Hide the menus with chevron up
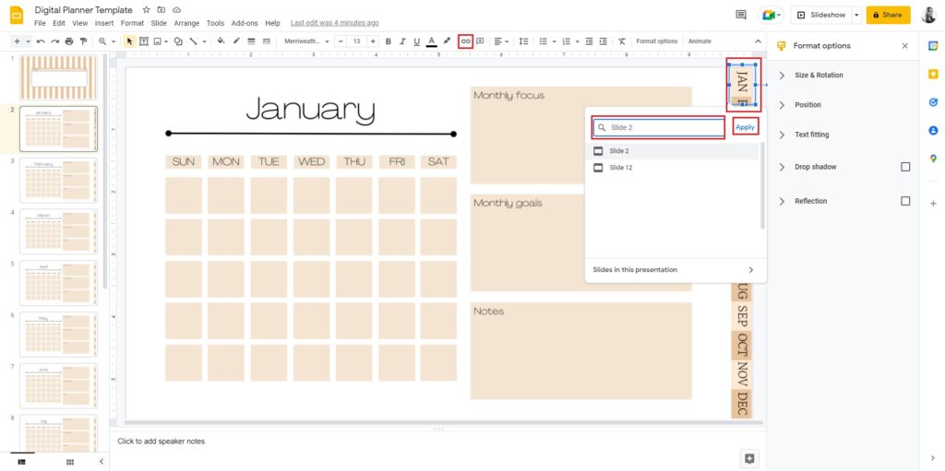Image resolution: width=945 pixels, height=471 pixels. tap(759, 41)
